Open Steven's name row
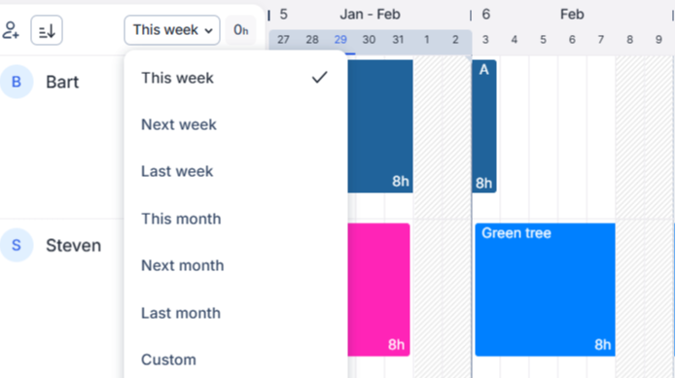Viewport: 676px width, 378px height. [x=74, y=246]
